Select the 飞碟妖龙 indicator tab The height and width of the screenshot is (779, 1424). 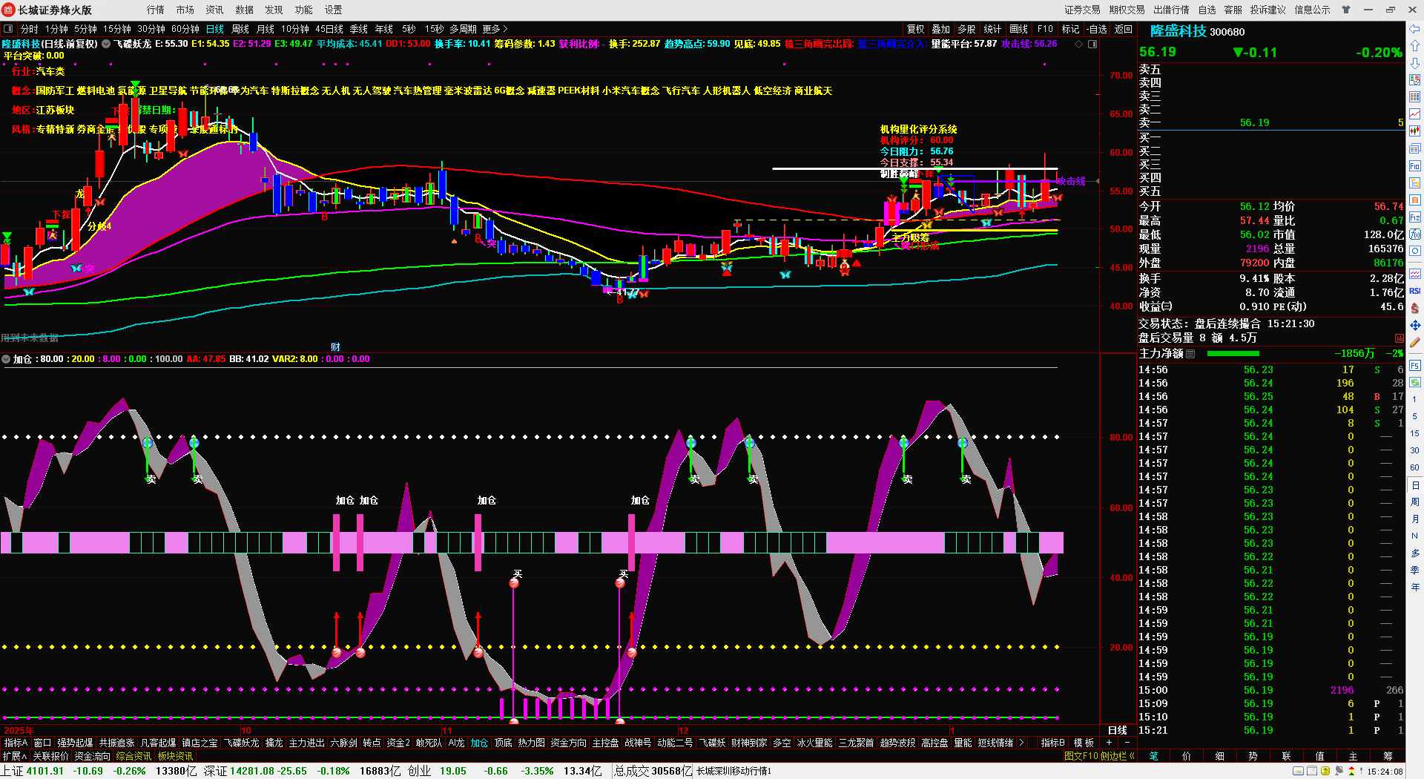(x=242, y=743)
